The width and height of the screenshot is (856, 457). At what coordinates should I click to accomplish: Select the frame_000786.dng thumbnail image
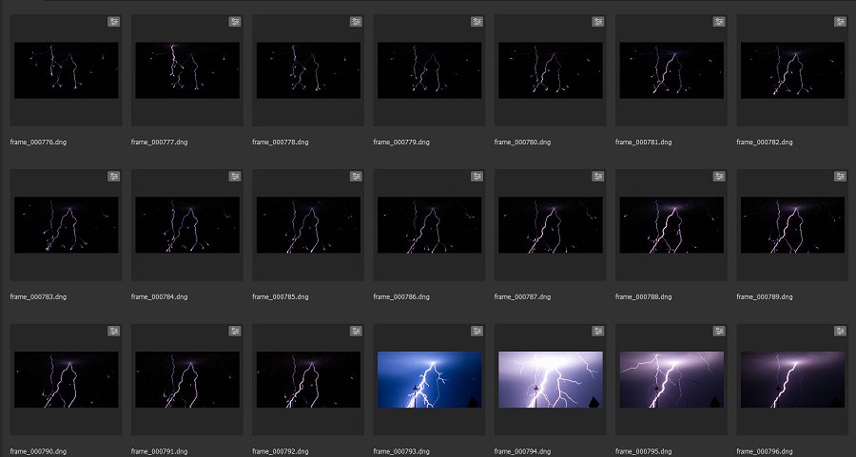(x=430, y=224)
